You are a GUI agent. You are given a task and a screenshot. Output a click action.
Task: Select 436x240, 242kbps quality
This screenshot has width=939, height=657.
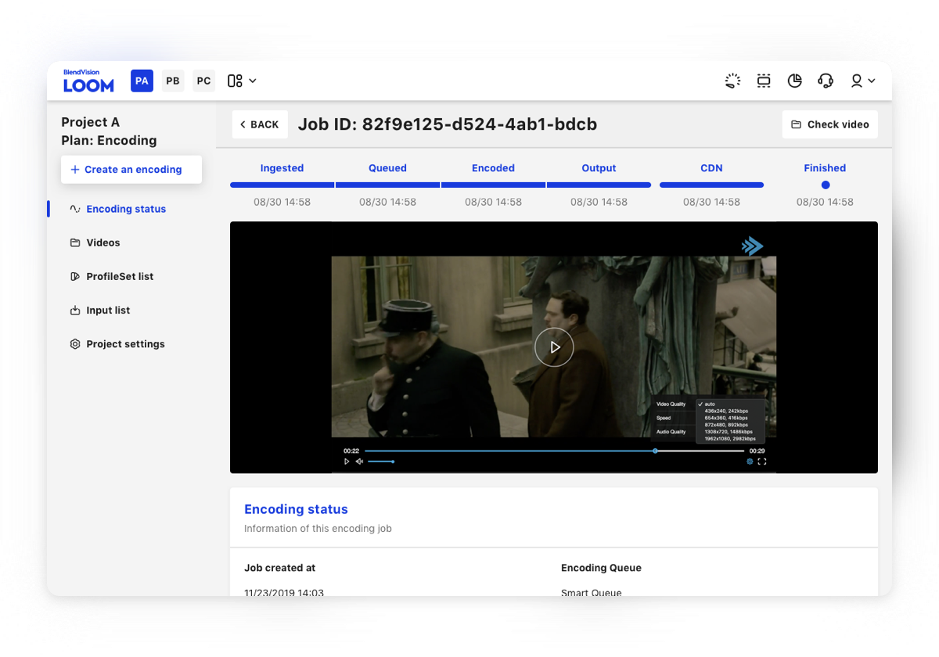[725, 411]
